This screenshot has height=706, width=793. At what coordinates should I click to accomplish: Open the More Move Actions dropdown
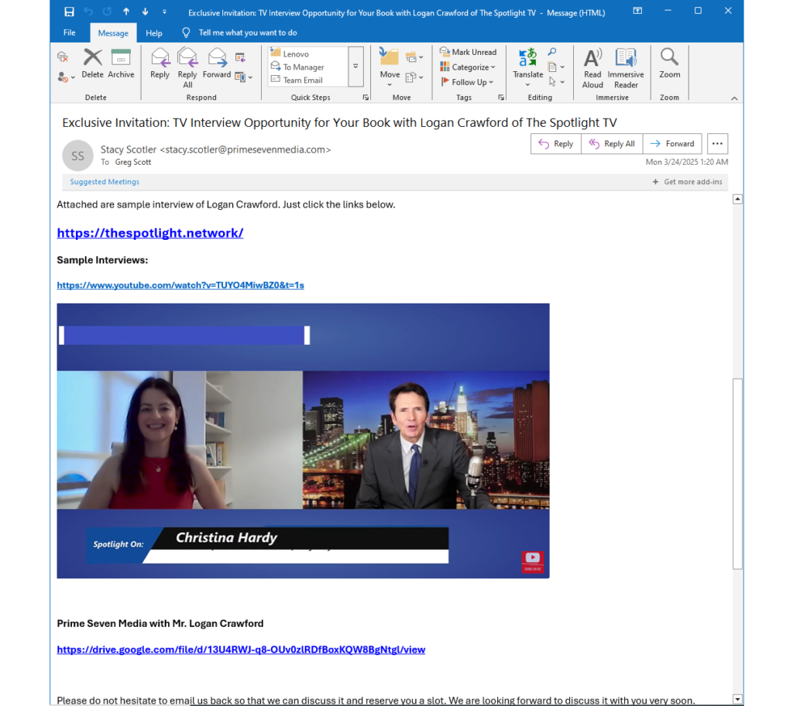[x=414, y=77]
